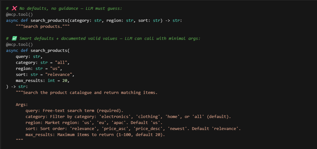Image resolution: width=317 pixels, height=149 pixels.
Task: Click the "relevance" default sort value
Action: click(59, 75)
